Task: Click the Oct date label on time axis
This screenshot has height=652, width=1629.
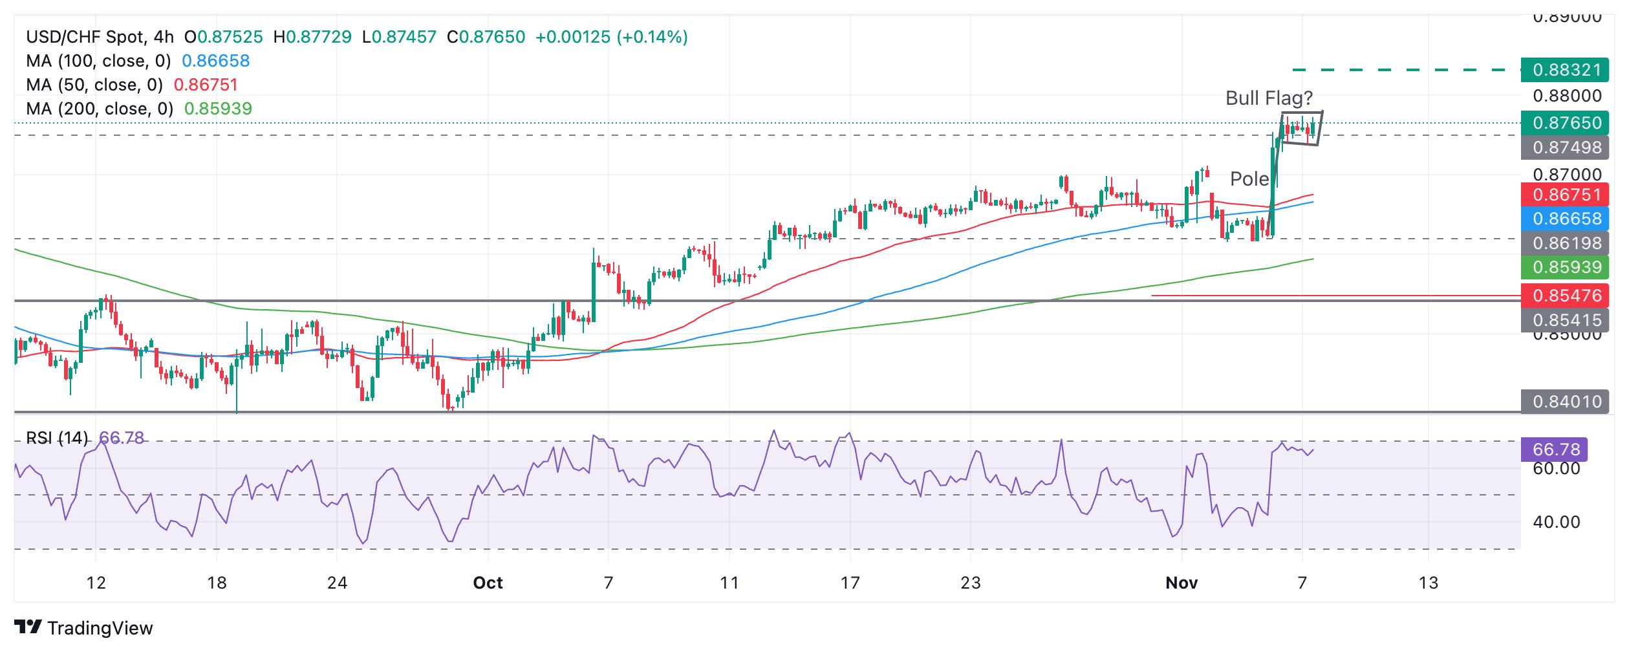Action: pos(488,583)
